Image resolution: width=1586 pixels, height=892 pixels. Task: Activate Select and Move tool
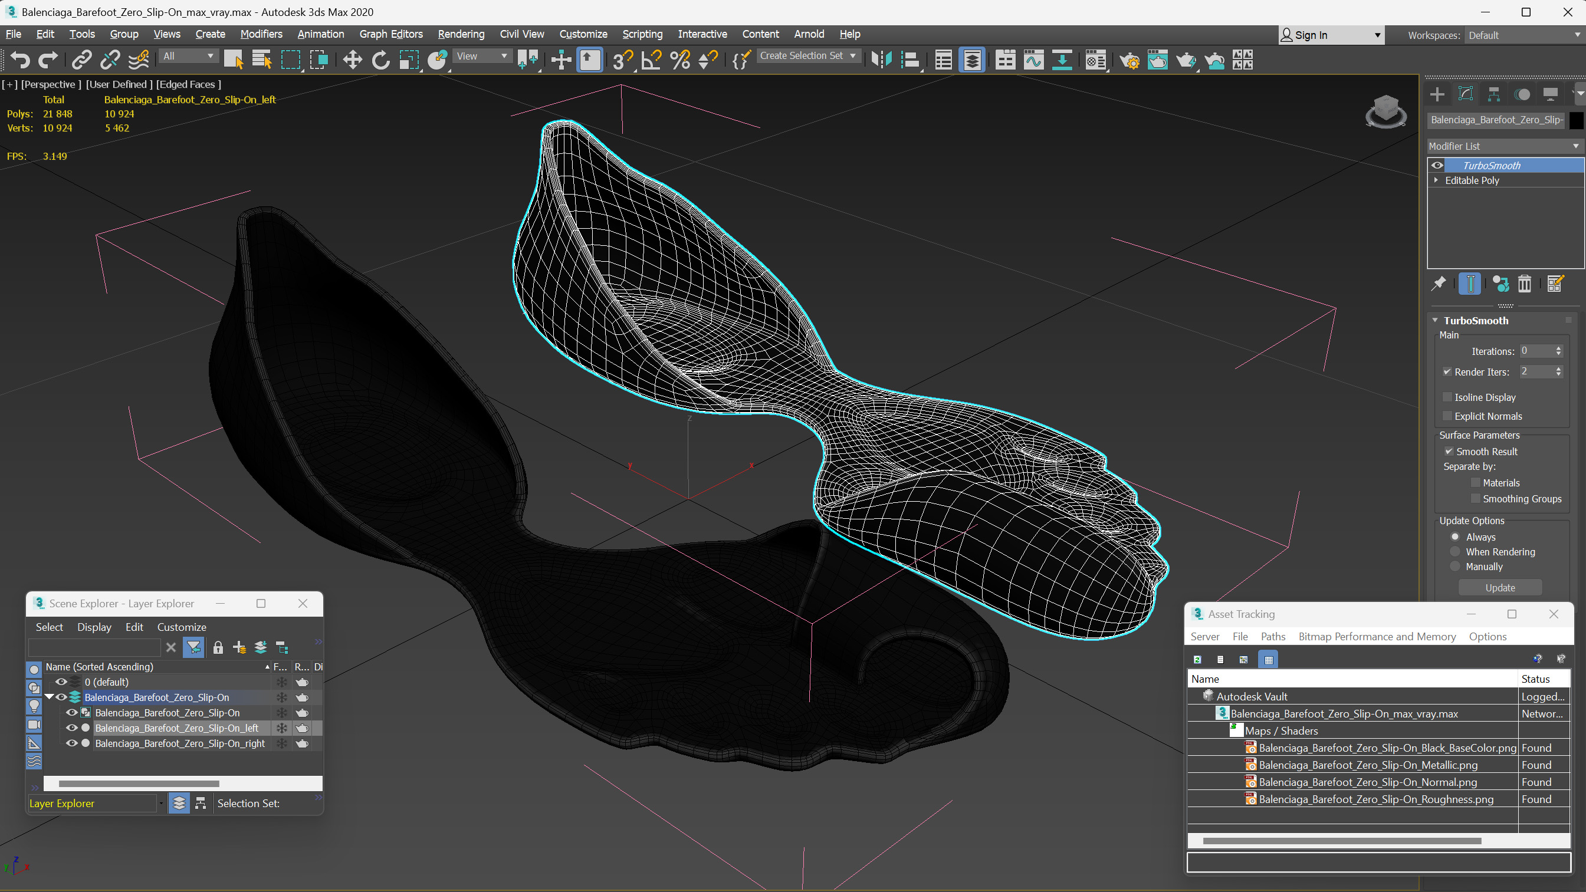[x=352, y=60]
